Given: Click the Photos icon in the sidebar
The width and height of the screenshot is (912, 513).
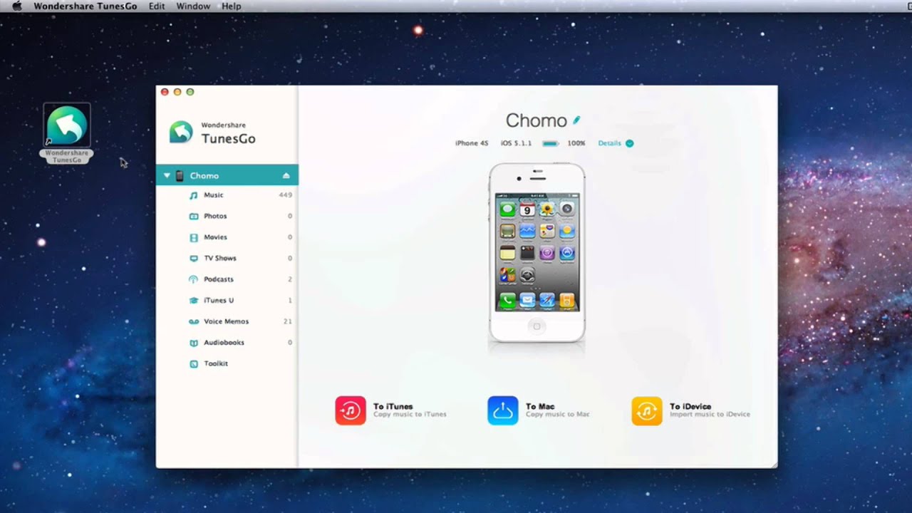Looking at the screenshot, I should [194, 216].
